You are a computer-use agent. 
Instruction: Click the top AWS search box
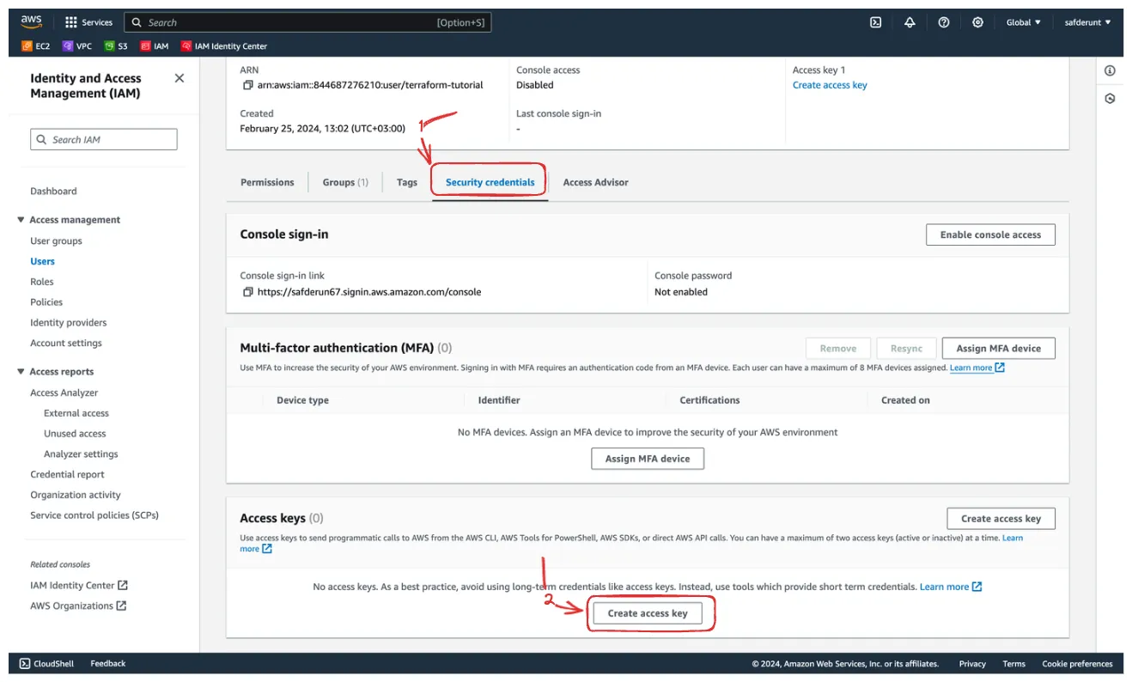pos(307,22)
